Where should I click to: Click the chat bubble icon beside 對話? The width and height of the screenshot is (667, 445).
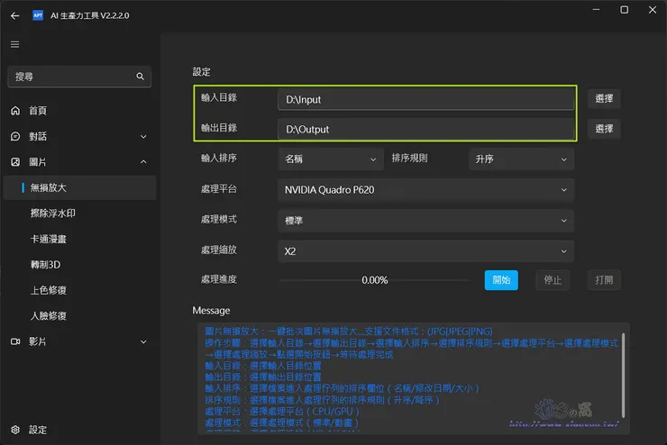pos(15,136)
